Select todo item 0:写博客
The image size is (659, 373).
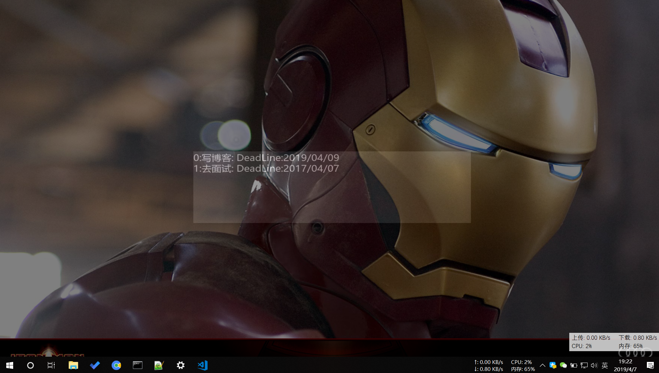point(266,158)
